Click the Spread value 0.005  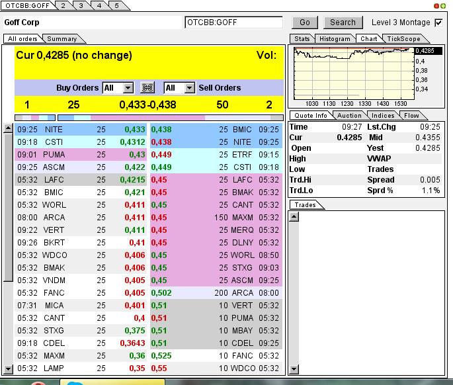[430, 180]
